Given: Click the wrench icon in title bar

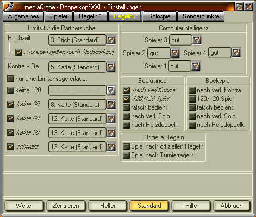Looking at the screenshot, I should 9,7.
